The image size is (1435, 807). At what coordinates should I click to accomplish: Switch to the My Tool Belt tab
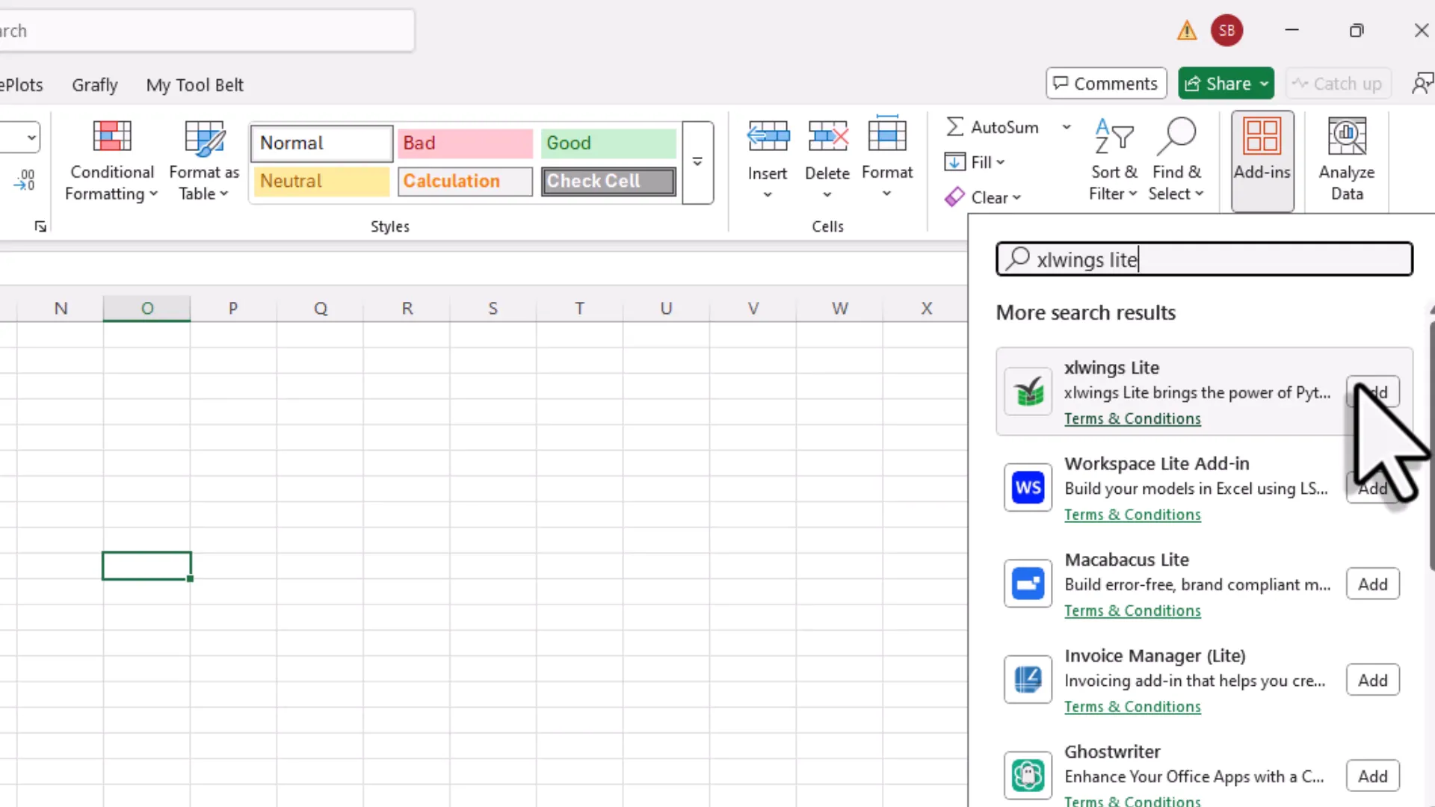(194, 84)
